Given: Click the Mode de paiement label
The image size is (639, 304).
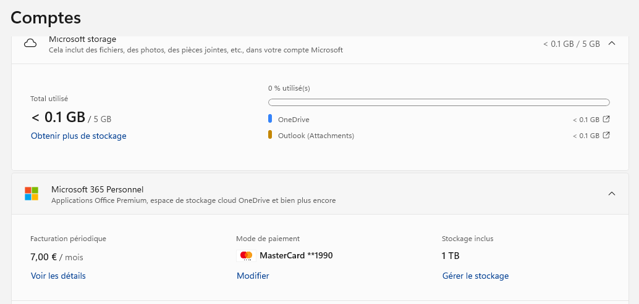Looking at the screenshot, I should [268, 239].
